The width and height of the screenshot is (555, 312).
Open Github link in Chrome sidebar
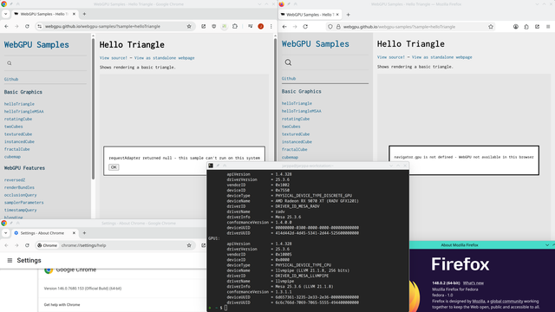(x=11, y=79)
